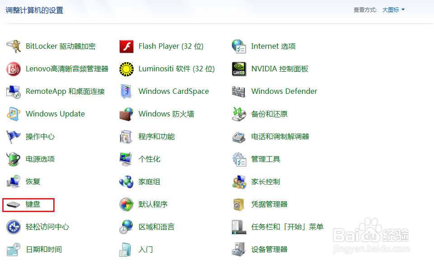The width and height of the screenshot is (434, 264).
Task: Open the 电话和调制解调器 text link
Action: pos(280,137)
